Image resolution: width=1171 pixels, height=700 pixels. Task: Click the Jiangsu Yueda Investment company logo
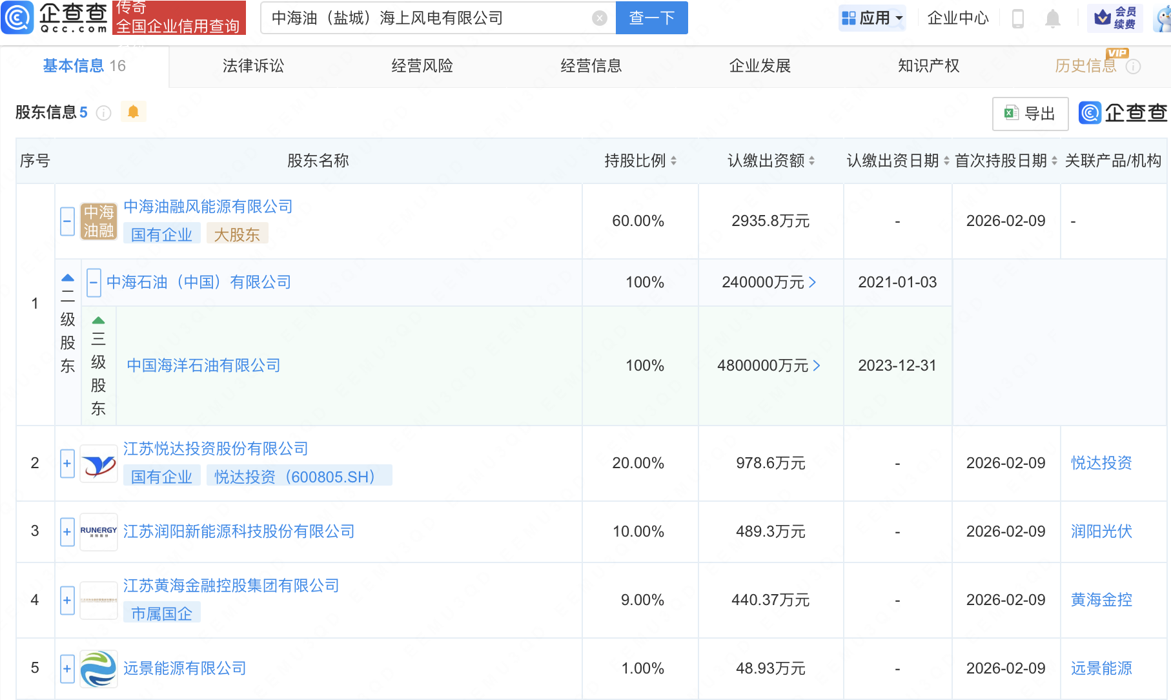99,464
